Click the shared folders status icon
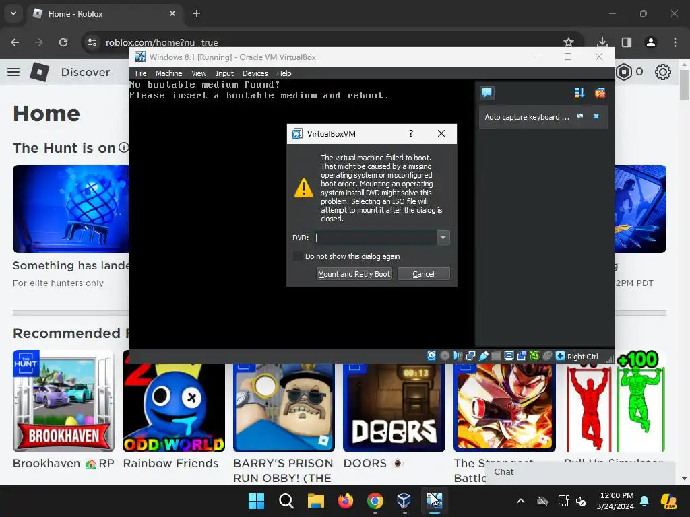This screenshot has height=517, width=690. point(496,356)
